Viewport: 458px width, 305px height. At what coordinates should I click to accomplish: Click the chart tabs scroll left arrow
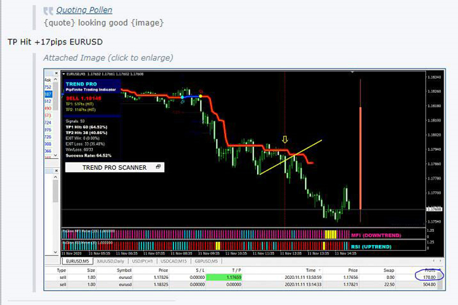pyautogui.click(x=434, y=261)
